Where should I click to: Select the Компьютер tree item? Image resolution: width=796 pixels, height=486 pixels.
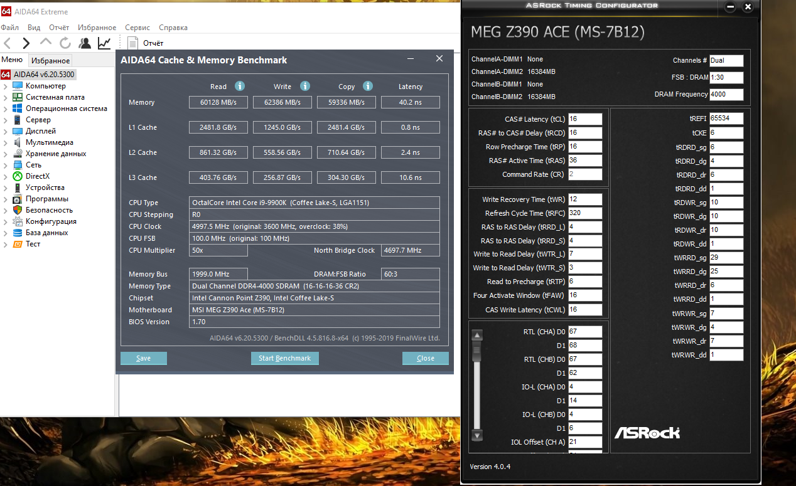(46, 86)
